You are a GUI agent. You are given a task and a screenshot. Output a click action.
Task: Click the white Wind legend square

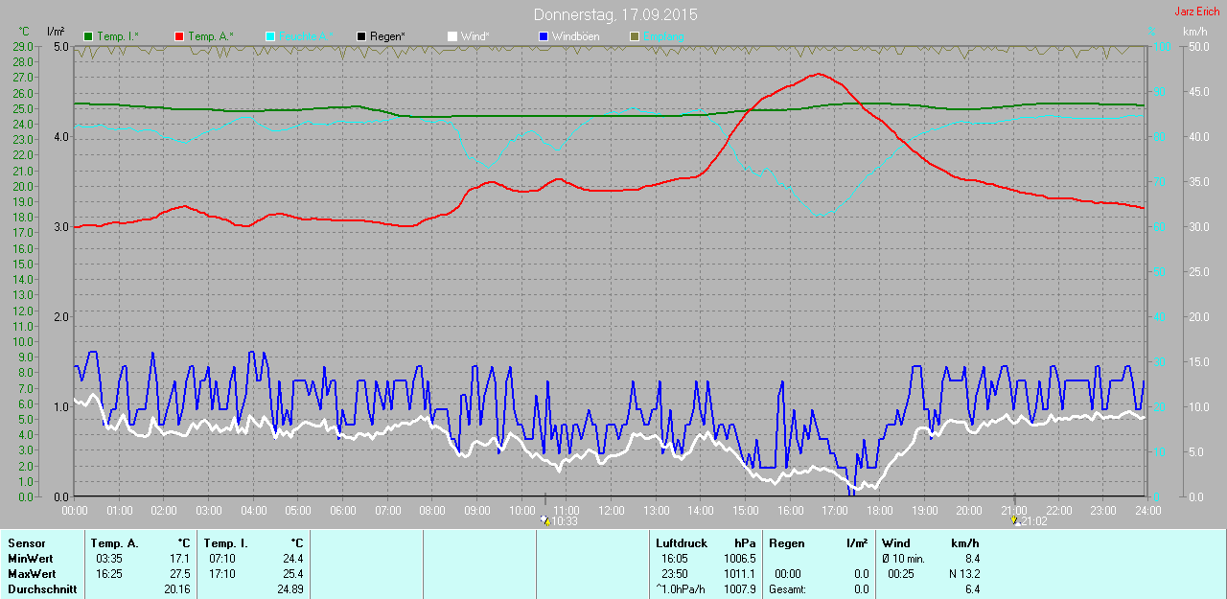[452, 36]
